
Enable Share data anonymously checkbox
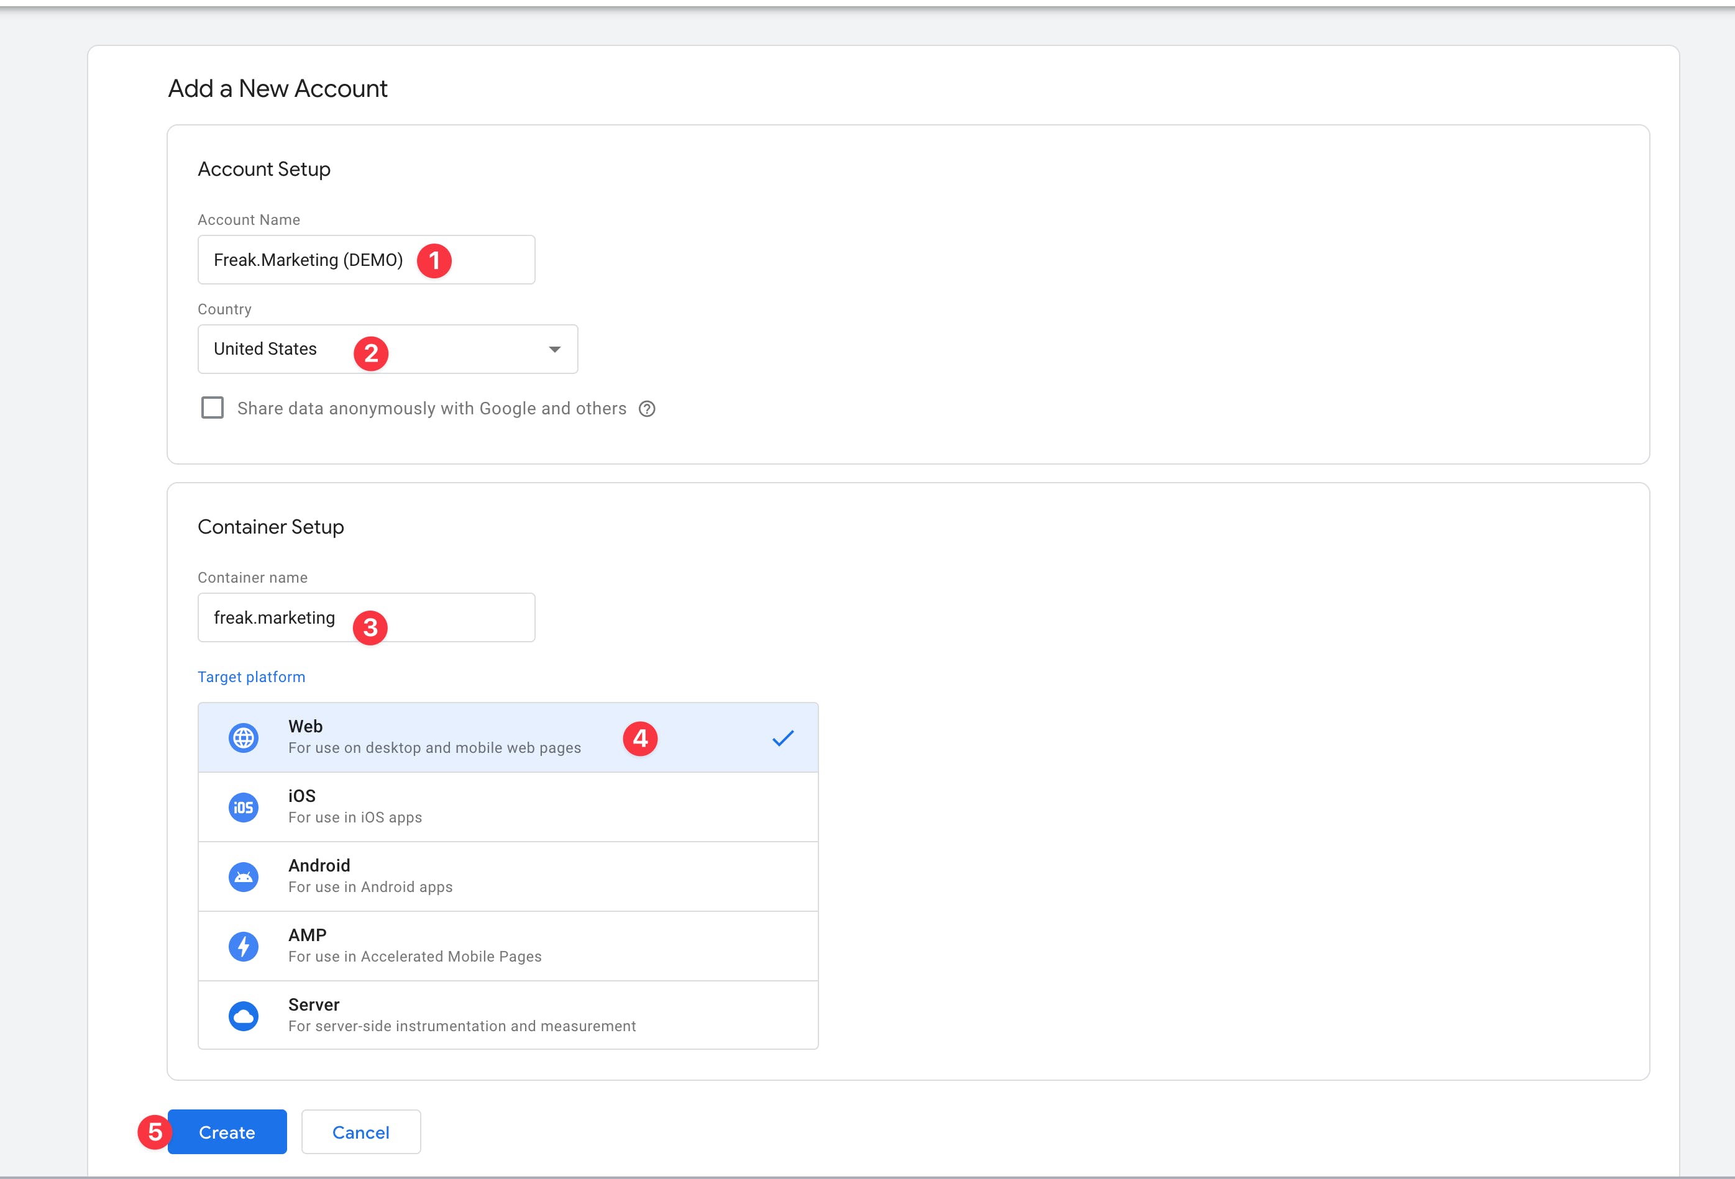pos(213,408)
